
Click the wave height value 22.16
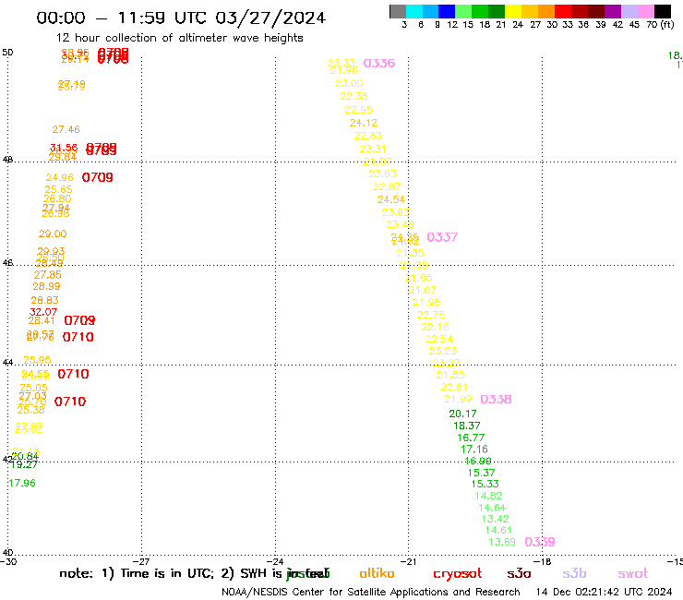pyautogui.click(x=435, y=327)
